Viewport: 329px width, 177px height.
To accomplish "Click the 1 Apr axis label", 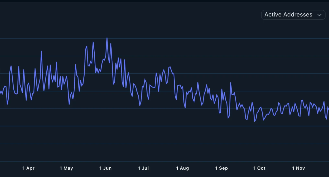I will coord(28,168).
